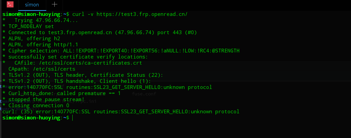Screen dimensions: 351x138
Task: Place cursor at the bottom command prompt
Action: coord(73,118)
